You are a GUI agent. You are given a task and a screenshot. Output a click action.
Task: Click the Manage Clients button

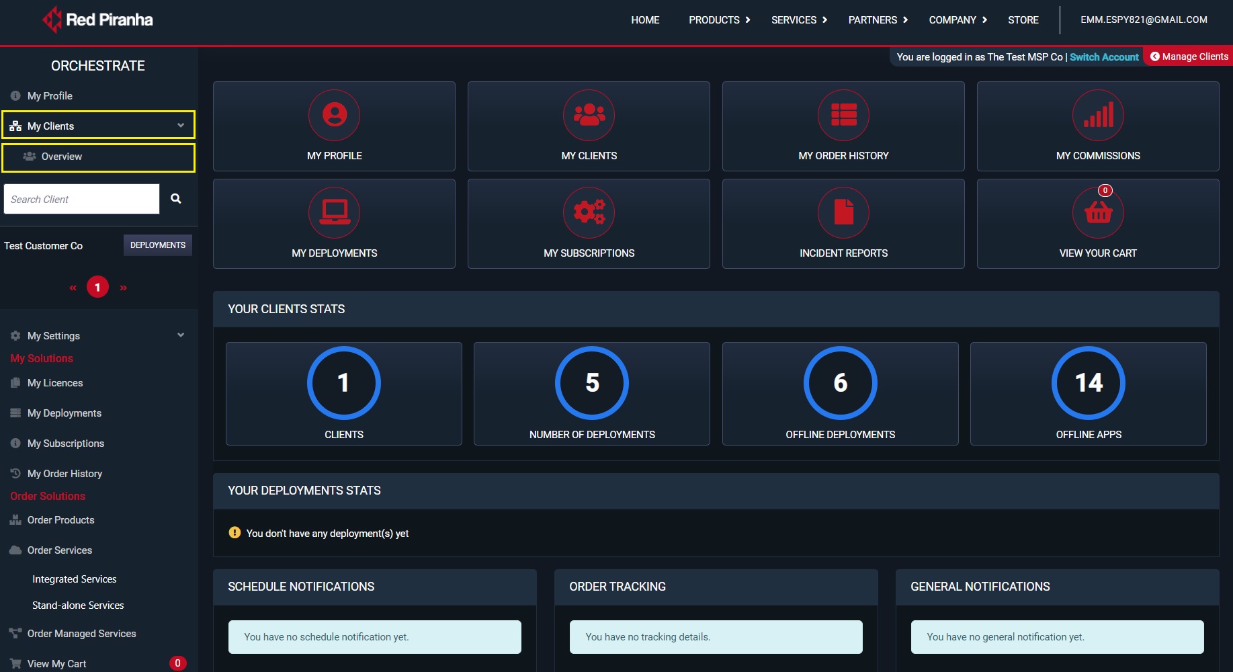click(x=1189, y=56)
